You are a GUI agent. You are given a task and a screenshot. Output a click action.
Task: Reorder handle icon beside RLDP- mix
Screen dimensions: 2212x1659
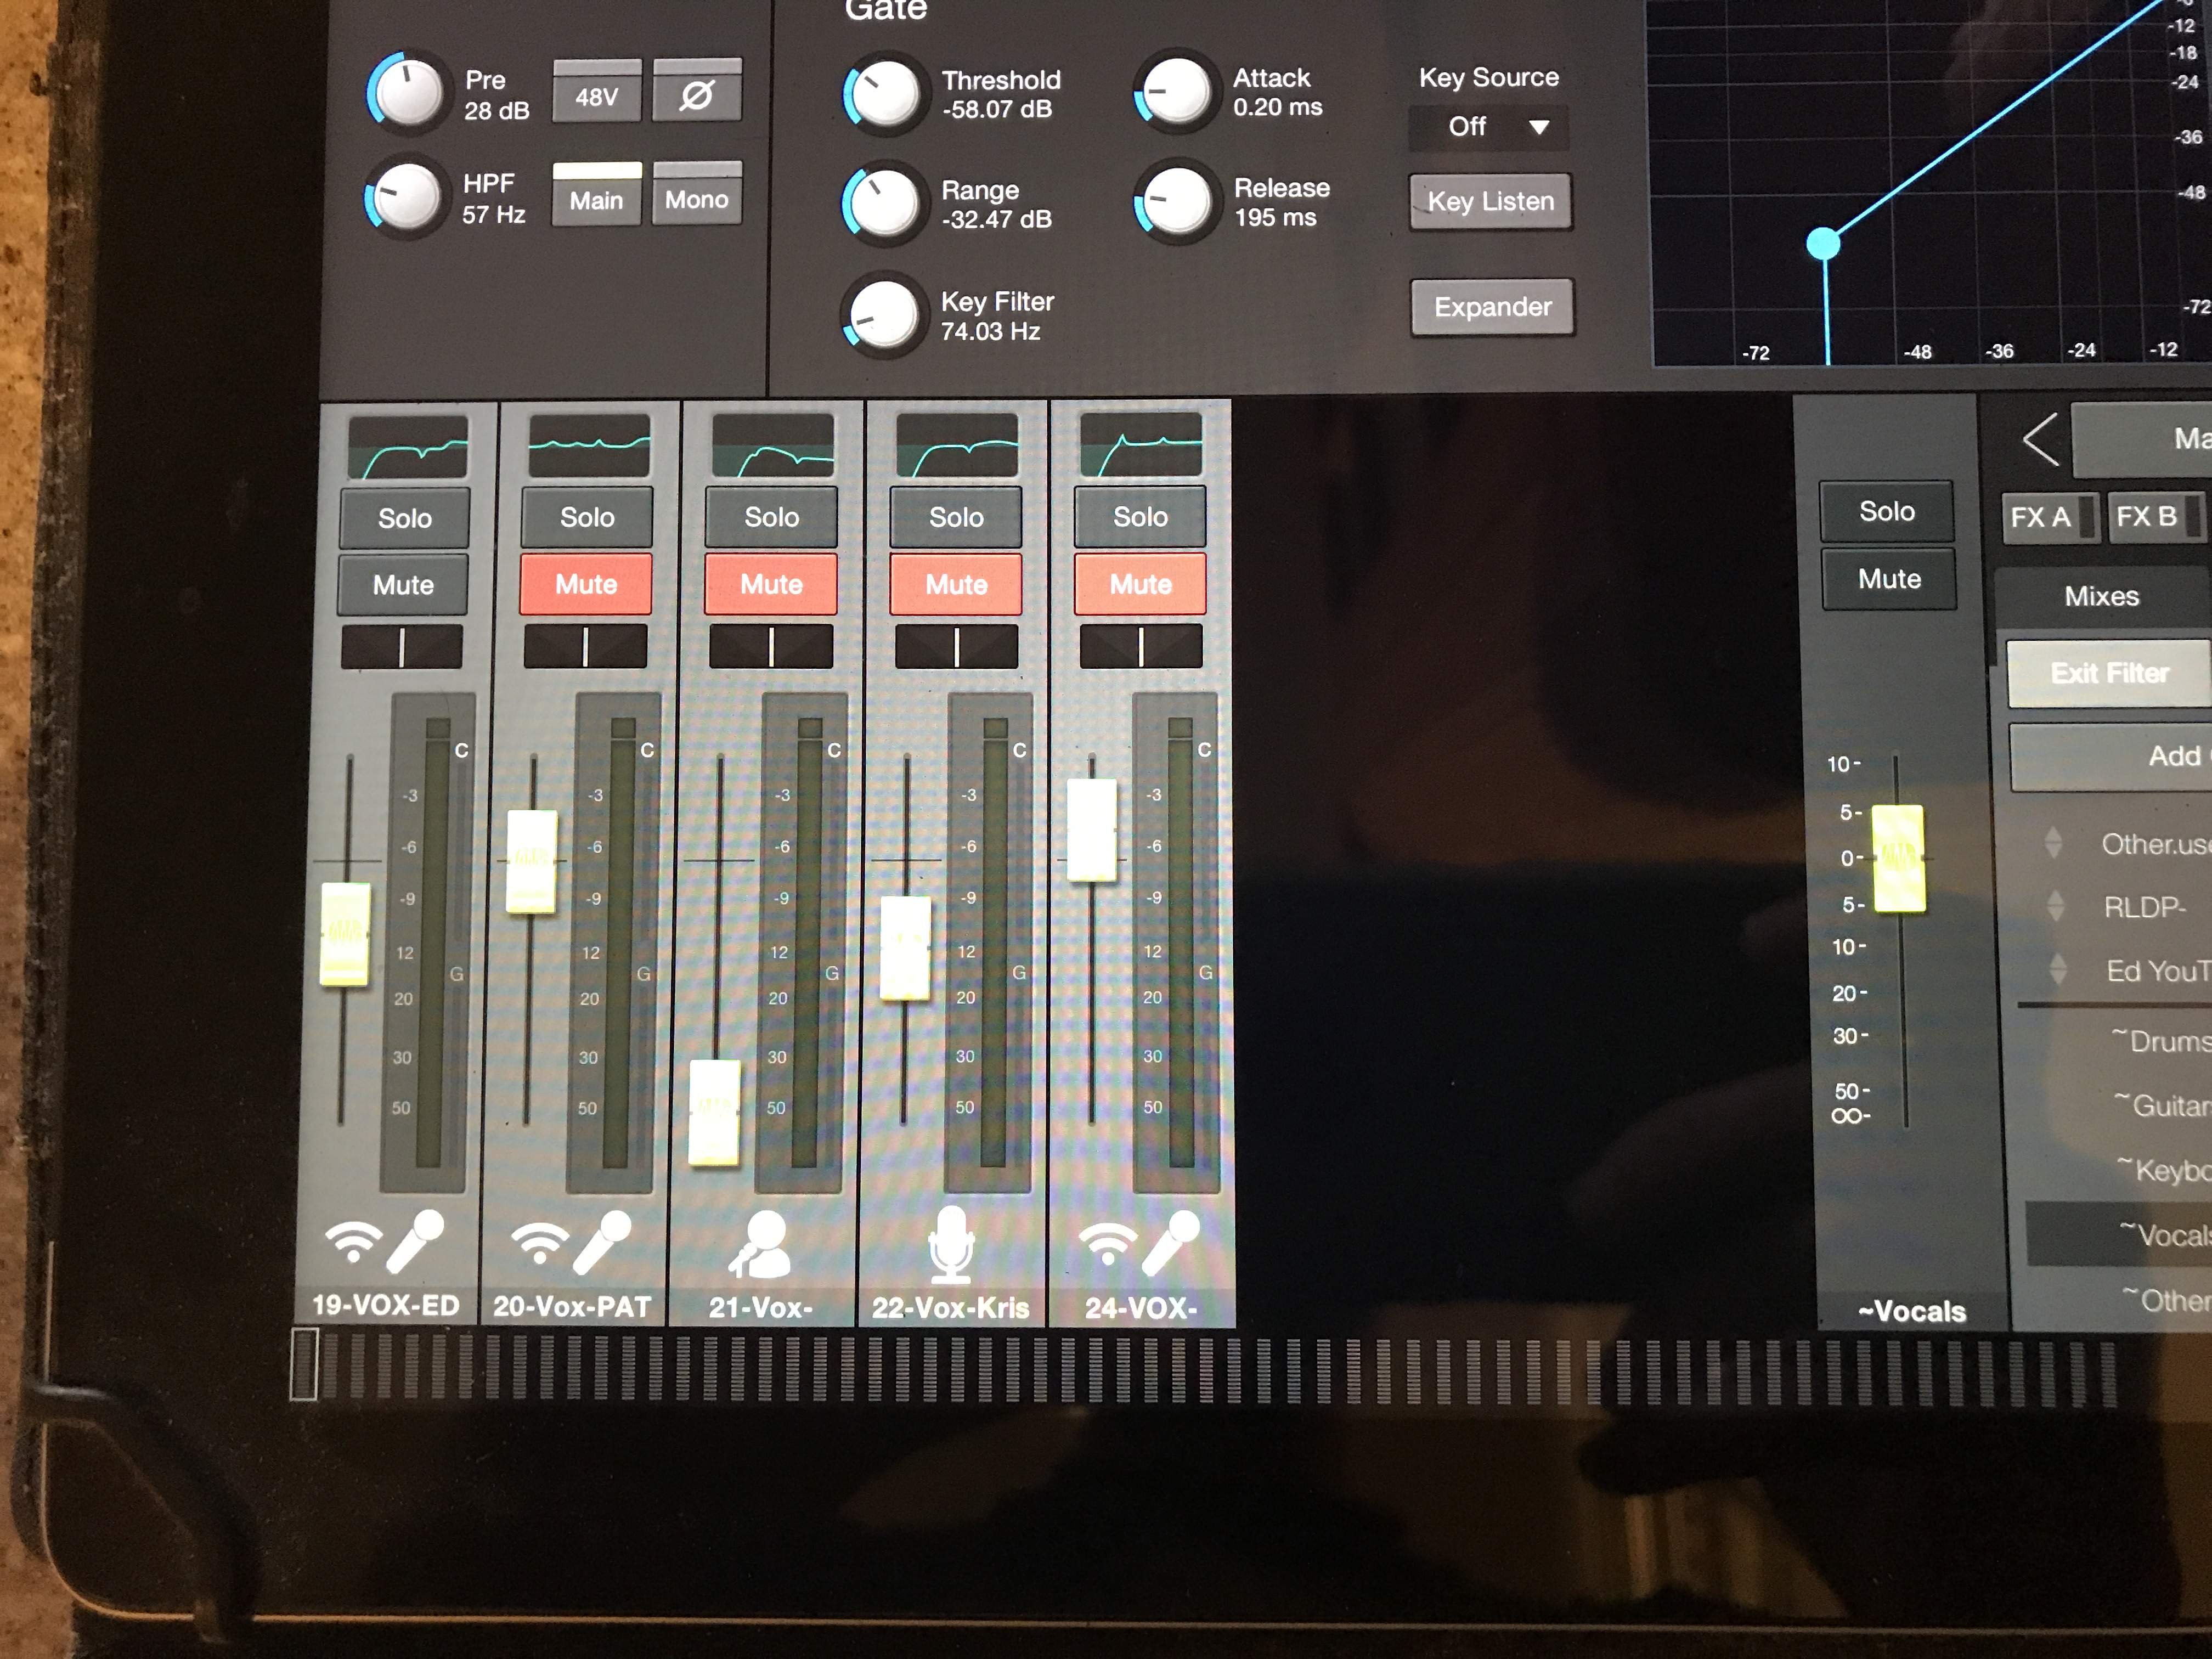pyautogui.click(x=2055, y=906)
